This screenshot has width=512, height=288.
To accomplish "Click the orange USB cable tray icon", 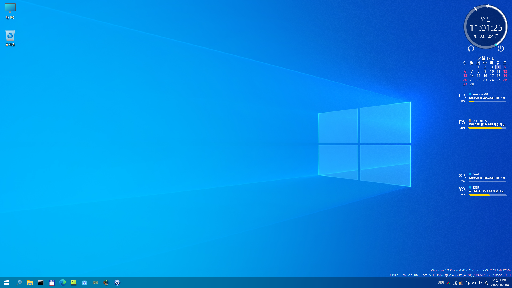I will click(x=461, y=283).
